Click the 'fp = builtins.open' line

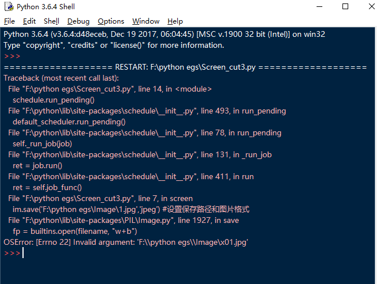click(x=75, y=231)
